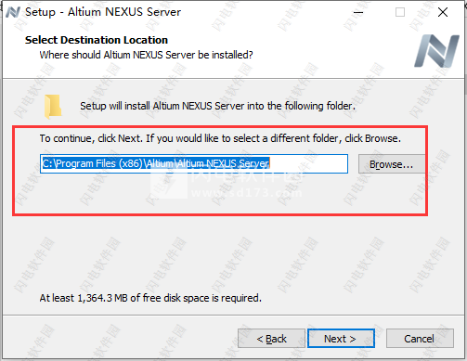Viewport: 467px width, 361px height.
Task: Click the greyed-out maximize button
Action: [x=400, y=12]
